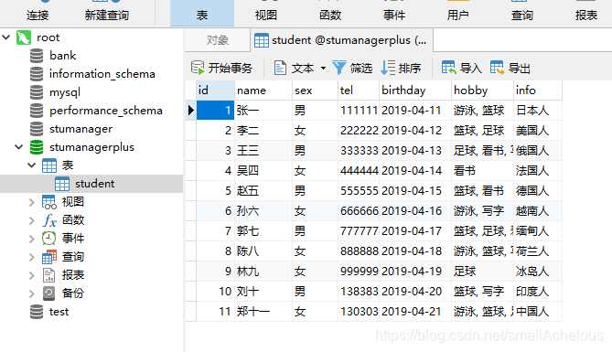This screenshot has width=612, height=352.
Task: Click the 视图 views icon in tree
Action: point(49,202)
